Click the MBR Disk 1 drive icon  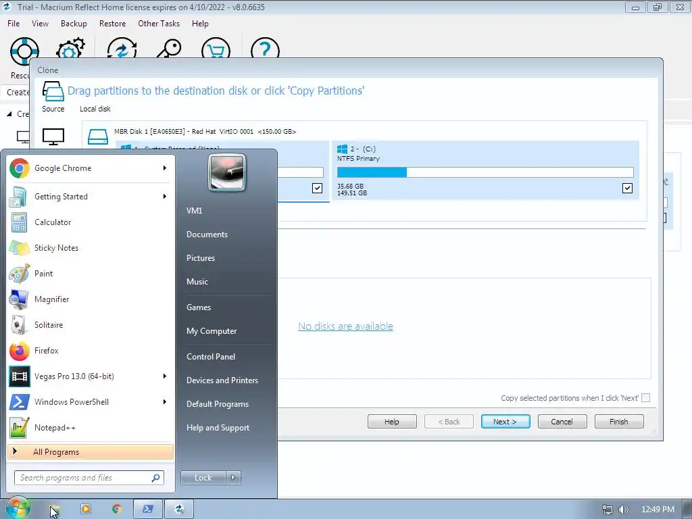(x=97, y=137)
